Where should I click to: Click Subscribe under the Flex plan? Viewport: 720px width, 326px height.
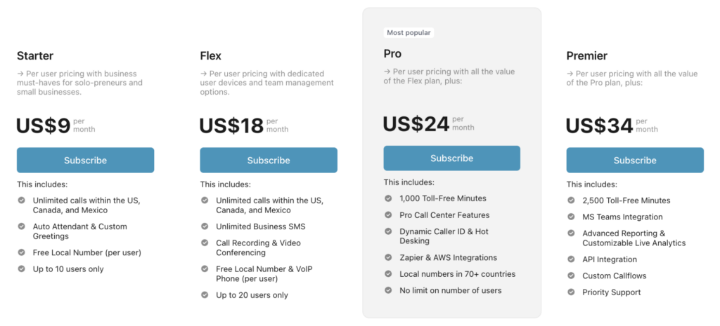[x=269, y=160]
